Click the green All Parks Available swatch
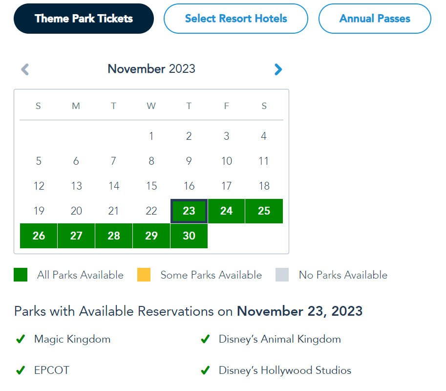This screenshot has width=446, height=391. tap(21, 275)
